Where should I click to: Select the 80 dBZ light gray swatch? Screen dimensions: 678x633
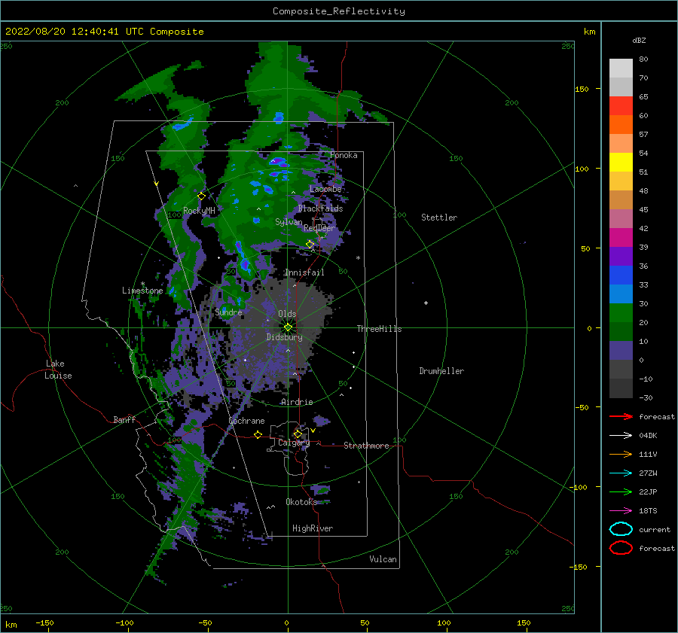click(621, 68)
